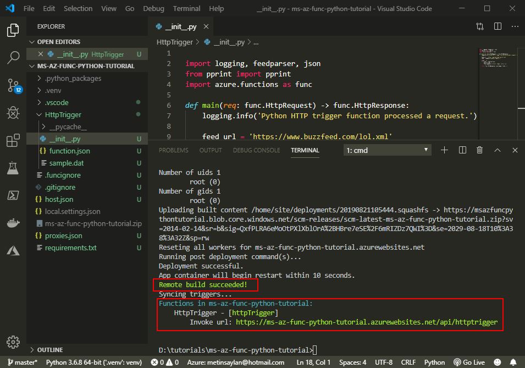Image resolution: width=525 pixels, height=368 pixels.
Task: Open the terminal selector '1: cmd' dropdown
Action: click(387, 150)
